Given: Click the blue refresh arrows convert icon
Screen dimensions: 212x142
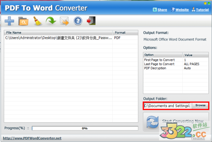Looking at the screenshot, I should point(153,122).
